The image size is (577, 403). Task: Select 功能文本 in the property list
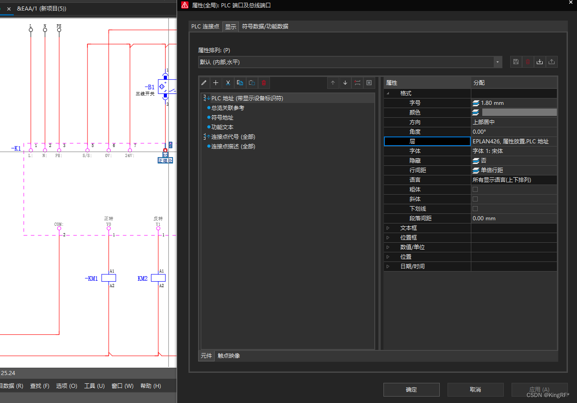(x=222, y=127)
